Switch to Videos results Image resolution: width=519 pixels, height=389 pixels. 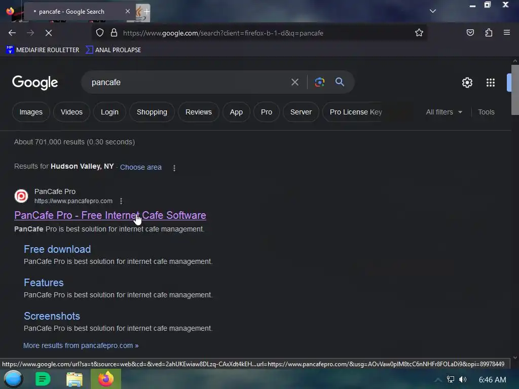tap(71, 112)
